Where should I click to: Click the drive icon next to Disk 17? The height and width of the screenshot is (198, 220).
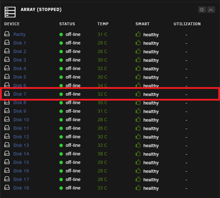(x=7, y=179)
